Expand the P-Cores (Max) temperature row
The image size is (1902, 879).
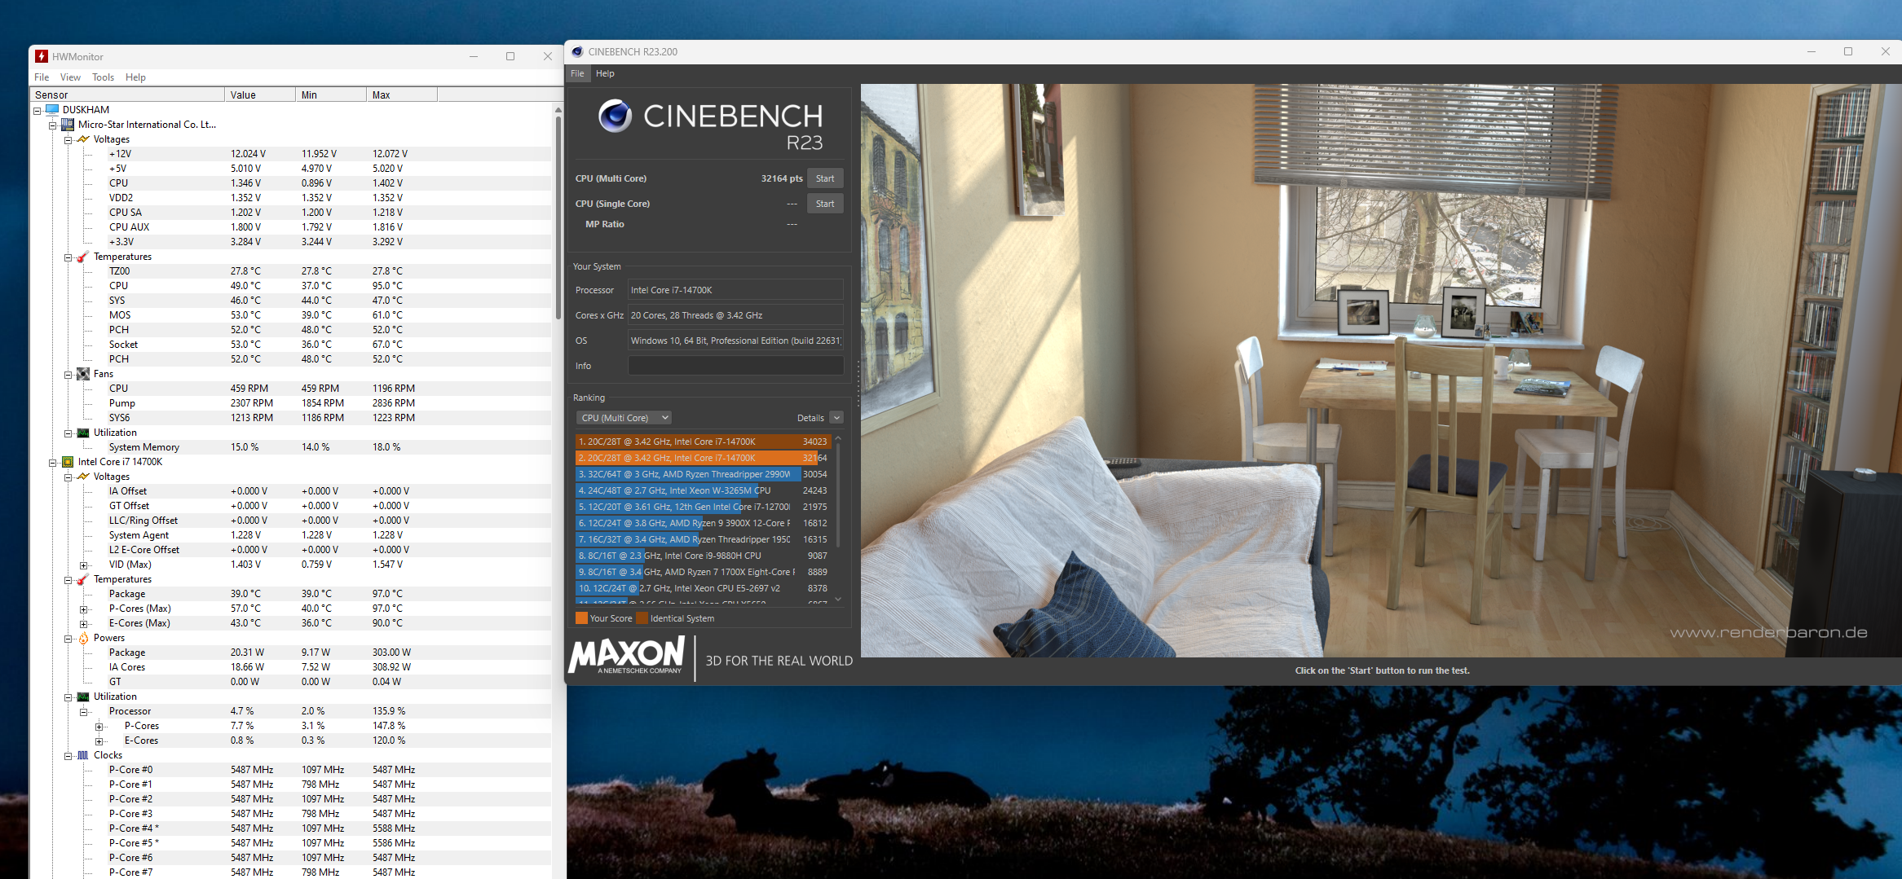83,609
